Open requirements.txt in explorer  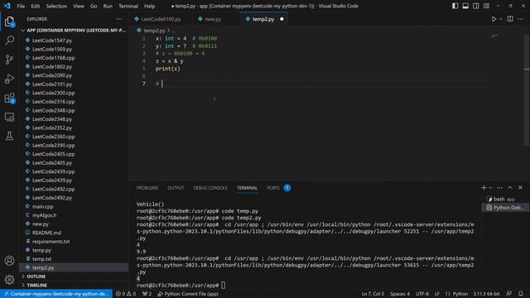pyautogui.click(x=51, y=242)
